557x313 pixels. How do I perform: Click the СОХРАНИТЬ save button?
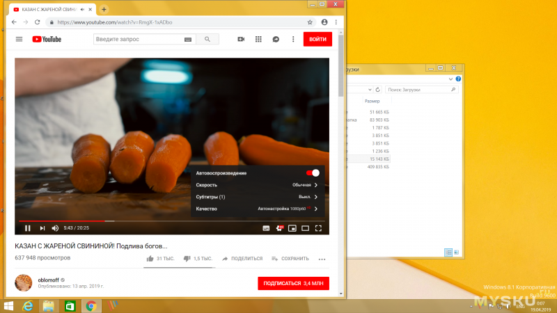pyautogui.click(x=290, y=259)
